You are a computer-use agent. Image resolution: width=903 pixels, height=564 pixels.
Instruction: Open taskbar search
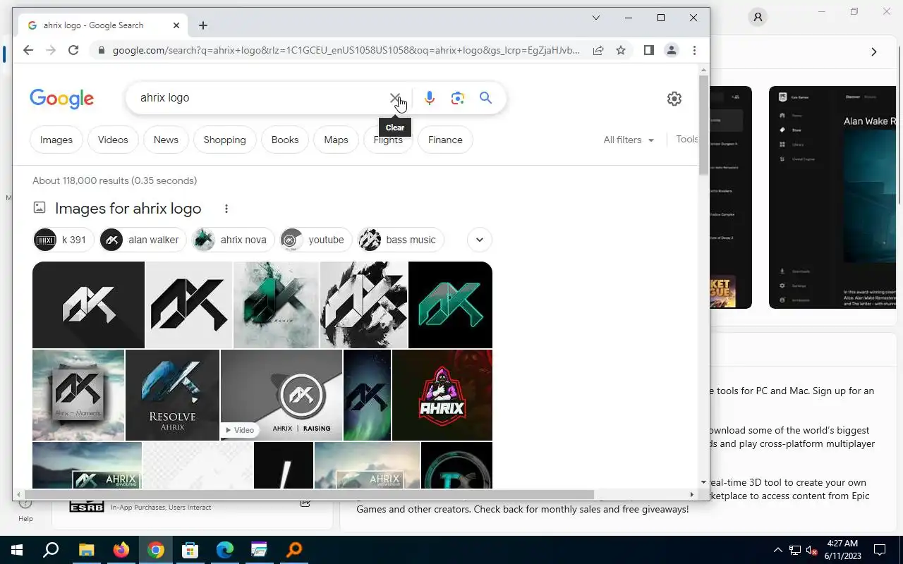click(51, 550)
